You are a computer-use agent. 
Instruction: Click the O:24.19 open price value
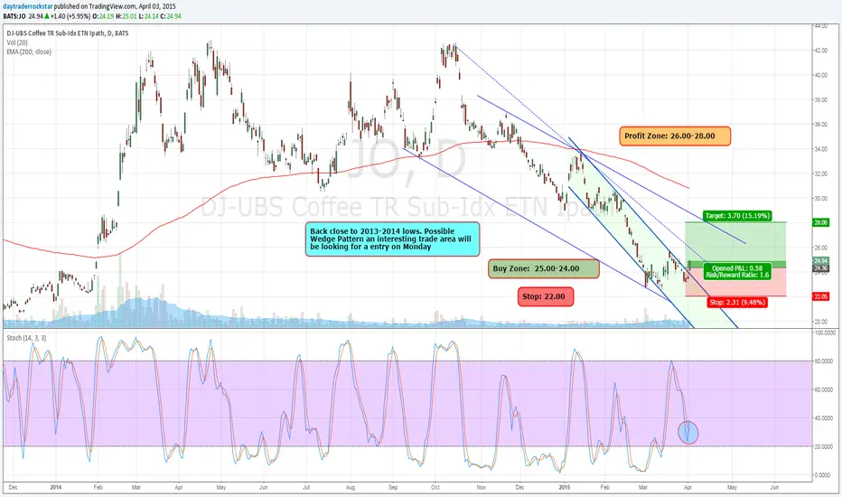[103, 16]
